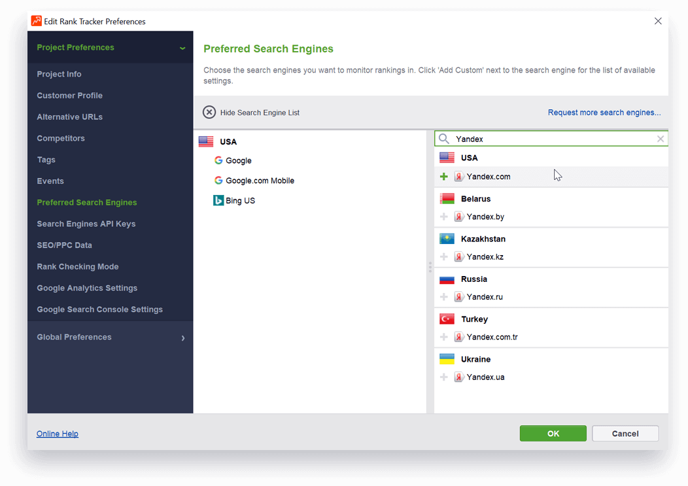The width and height of the screenshot is (688, 486).
Task: Add Yandex.ua via its plus icon
Action: 443,377
